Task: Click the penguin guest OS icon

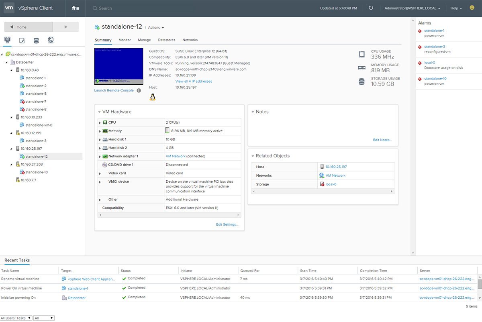Action: (152, 96)
